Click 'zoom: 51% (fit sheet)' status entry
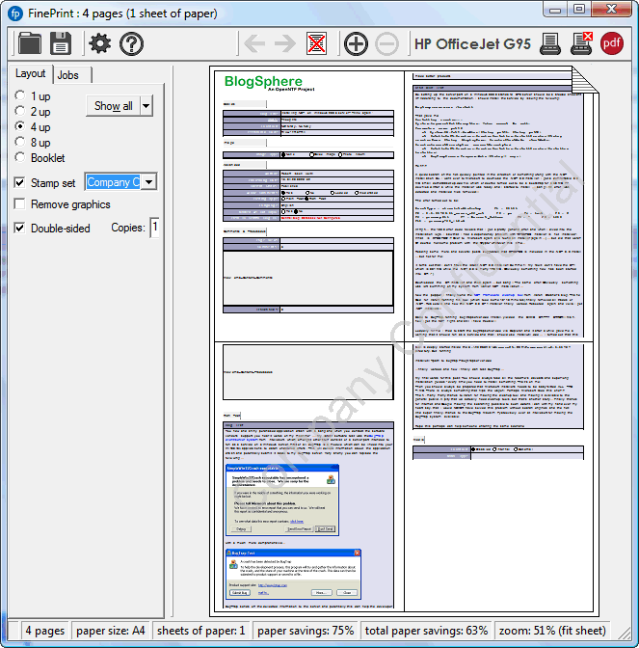This screenshot has width=639, height=648. 552,631
